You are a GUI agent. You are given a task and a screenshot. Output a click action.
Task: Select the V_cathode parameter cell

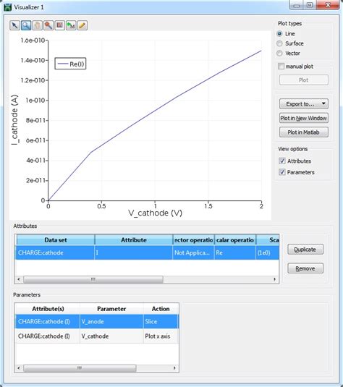[111, 336]
